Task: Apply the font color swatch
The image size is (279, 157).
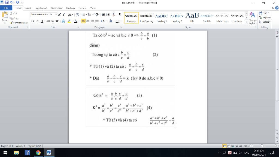Action: [76, 21]
